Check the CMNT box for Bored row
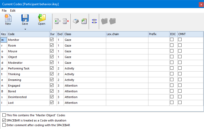Screen dimensions: 204x129 pyautogui.click(x=180, y=91)
